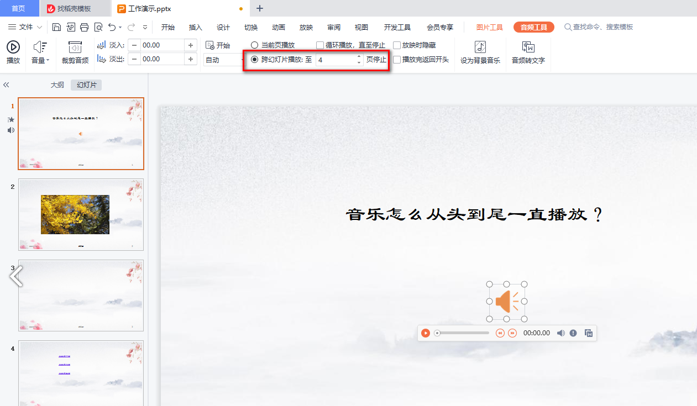This screenshot has height=406, width=697.
Task: Click the print icon in quick access bar
Action: (x=84, y=27)
